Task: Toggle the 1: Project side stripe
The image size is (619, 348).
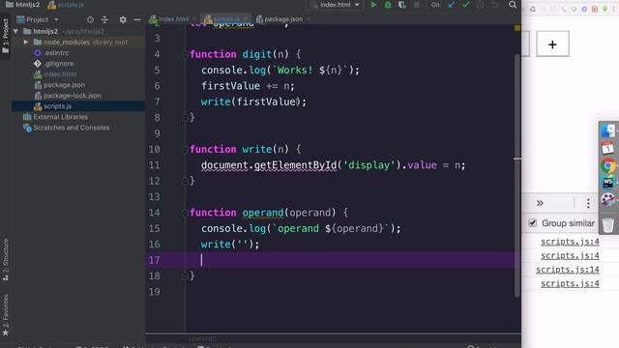Action: tap(6, 37)
